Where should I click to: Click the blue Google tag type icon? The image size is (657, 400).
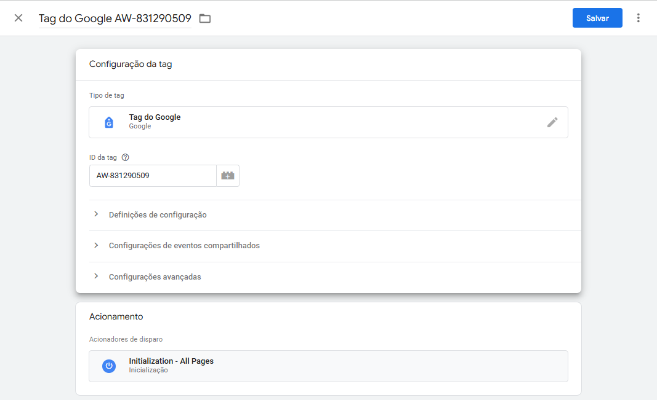point(109,122)
